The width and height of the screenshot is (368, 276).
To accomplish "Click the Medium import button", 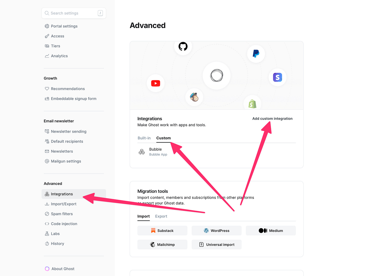I will [x=271, y=231].
